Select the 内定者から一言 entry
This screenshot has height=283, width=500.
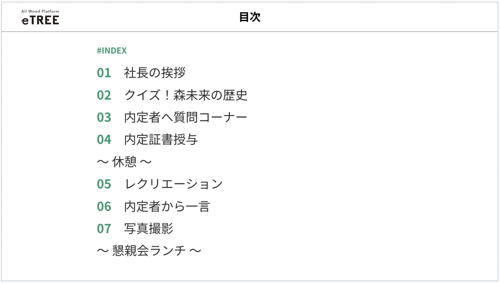pyautogui.click(x=167, y=206)
